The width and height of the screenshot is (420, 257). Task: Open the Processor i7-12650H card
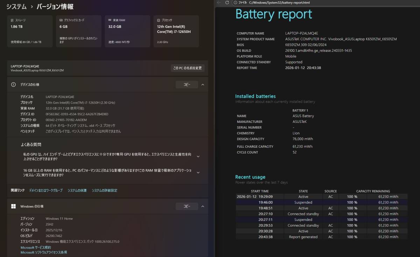176,31
